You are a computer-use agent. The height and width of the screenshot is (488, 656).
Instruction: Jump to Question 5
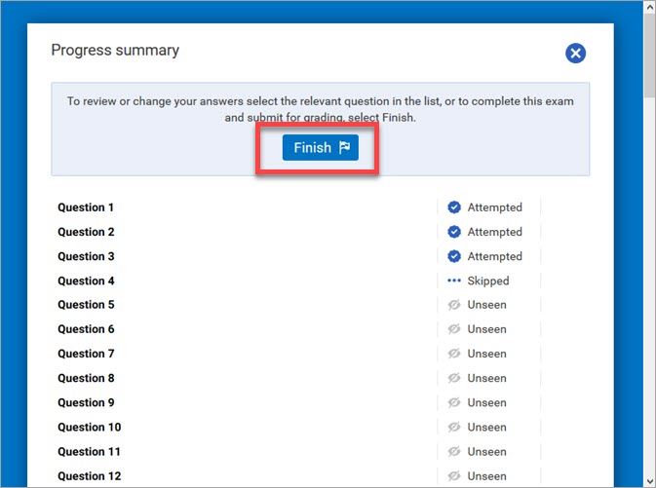(86, 305)
